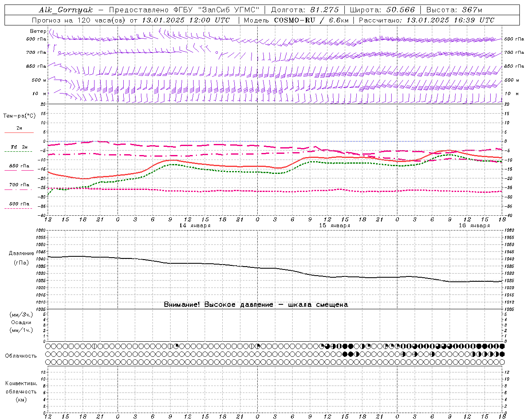This screenshot has height=420, width=526.
Task: Click the 10 м wind level label on left
Action: pyautogui.click(x=39, y=94)
